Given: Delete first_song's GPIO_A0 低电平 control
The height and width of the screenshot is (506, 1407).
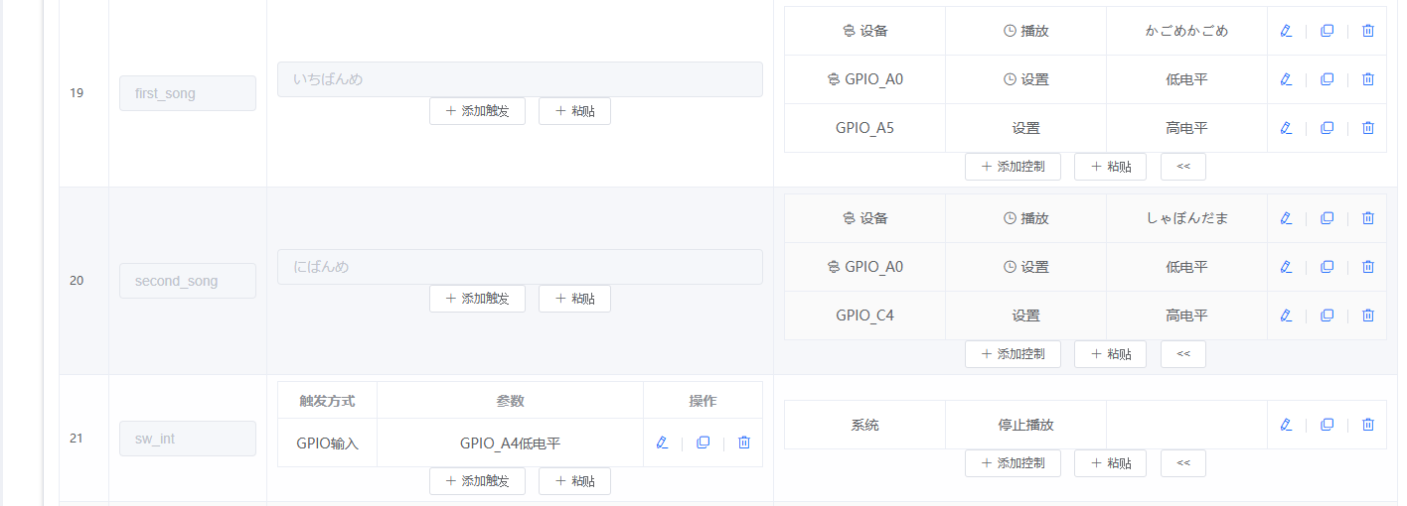Looking at the screenshot, I should coord(1368,79).
